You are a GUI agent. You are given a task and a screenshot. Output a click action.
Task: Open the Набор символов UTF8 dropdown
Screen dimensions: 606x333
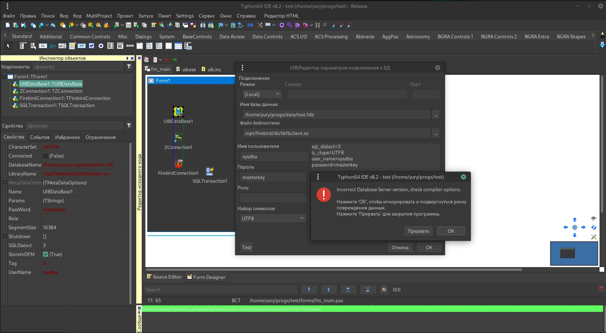coord(273,218)
